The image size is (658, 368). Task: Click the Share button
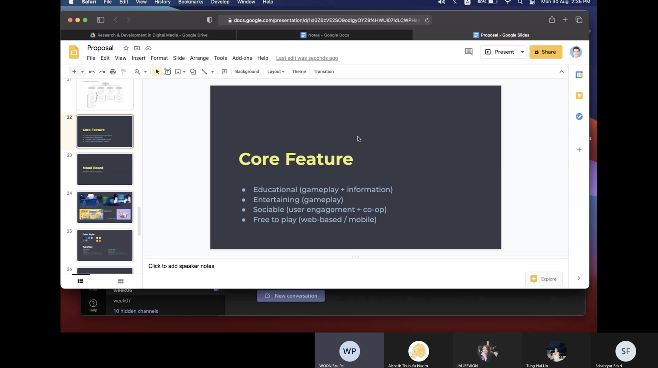click(546, 52)
